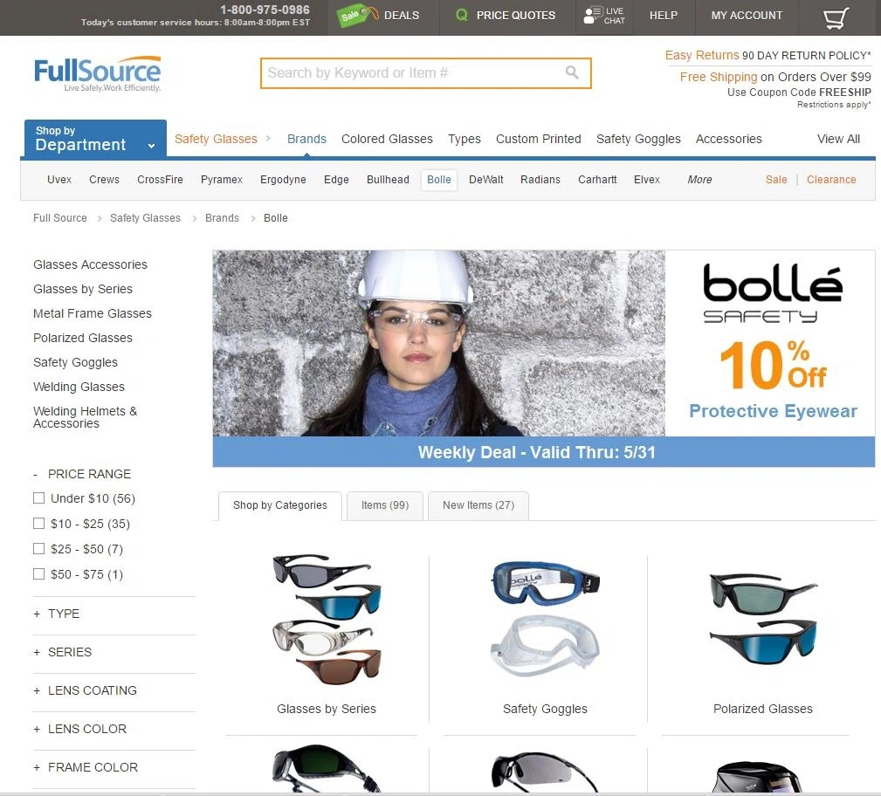This screenshot has height=796, width=881.
Task: Open the Custom Printed menu item
Action: pyautogui.click(x=538, y=139)
